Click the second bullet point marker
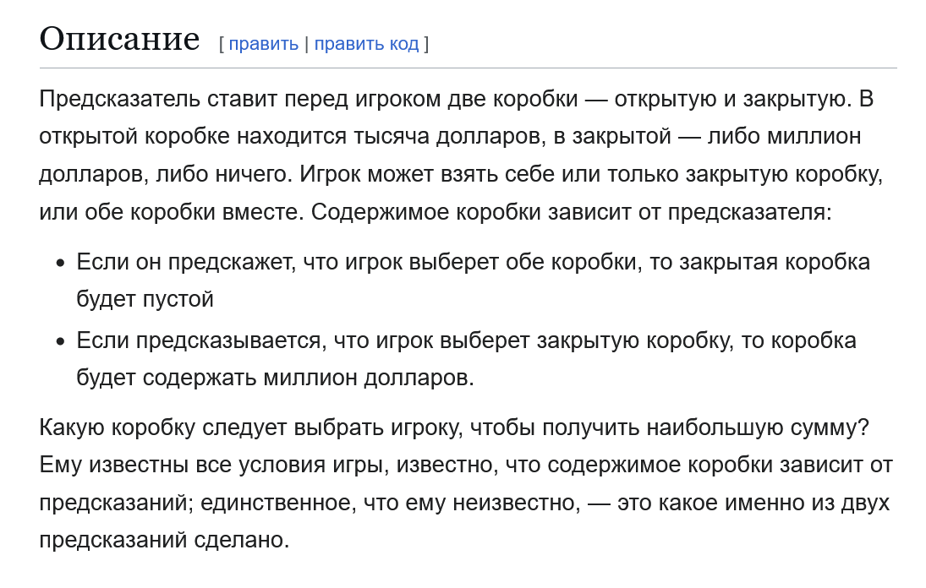 (x=60, y=341)
